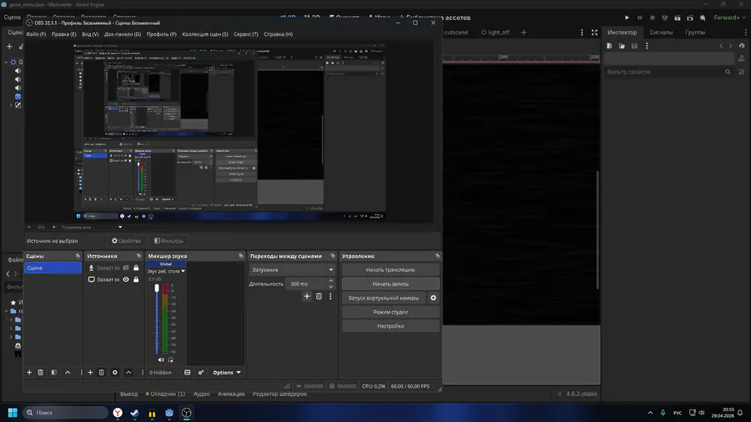
Task: Add a scene transition with plus icon
Action: coord(307,296)
